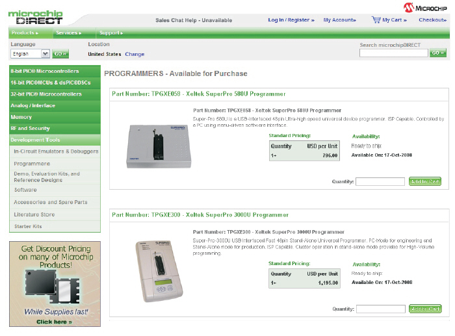Select 32-bit PIC Microcontrollers category
Viewport: 455px width, 336px height.
(55, 94)
